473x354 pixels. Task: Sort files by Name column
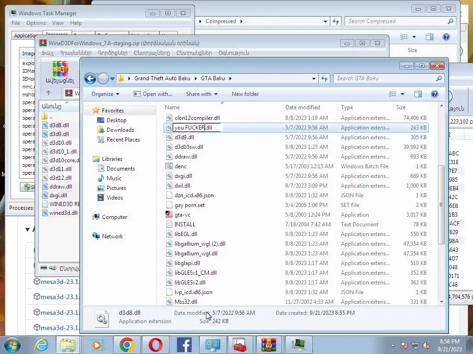coord(223,107)
